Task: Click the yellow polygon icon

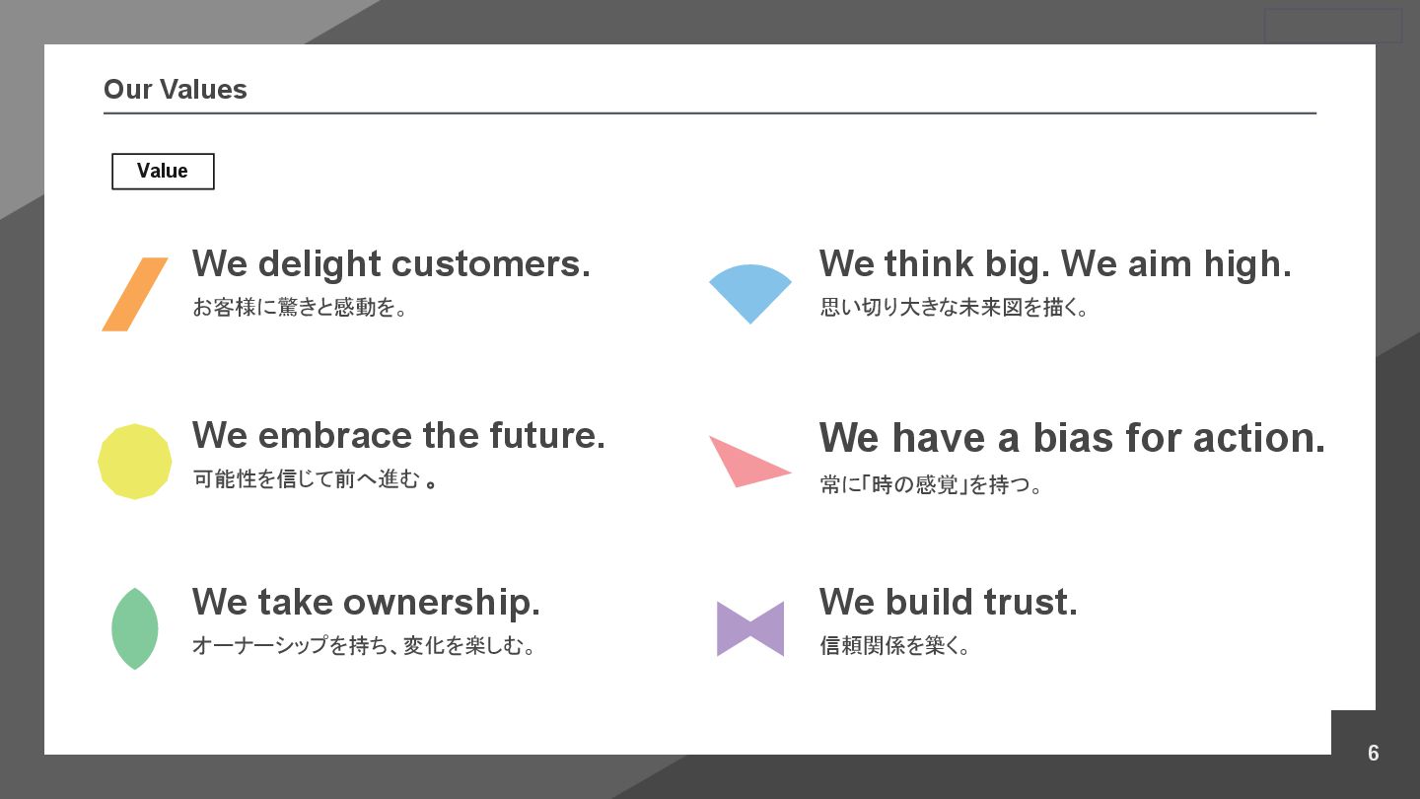Action: (x=135, y=462)
